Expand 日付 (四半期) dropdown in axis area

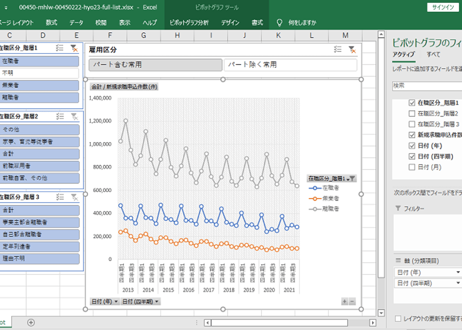pos(458,283)
